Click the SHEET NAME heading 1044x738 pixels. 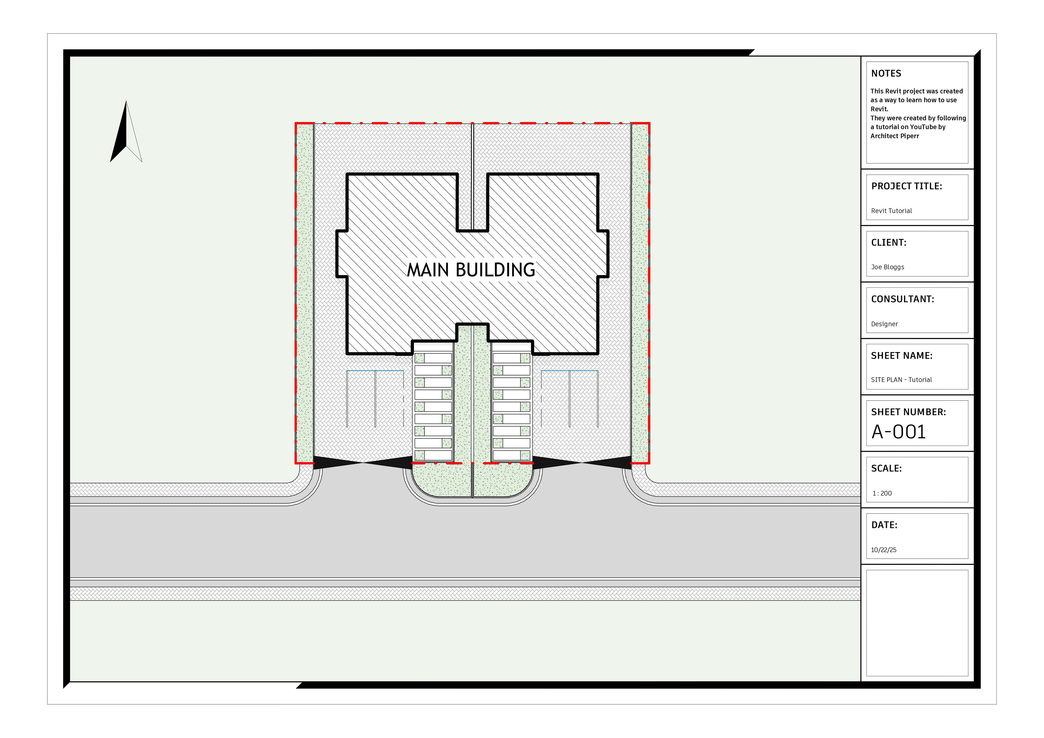901,356
